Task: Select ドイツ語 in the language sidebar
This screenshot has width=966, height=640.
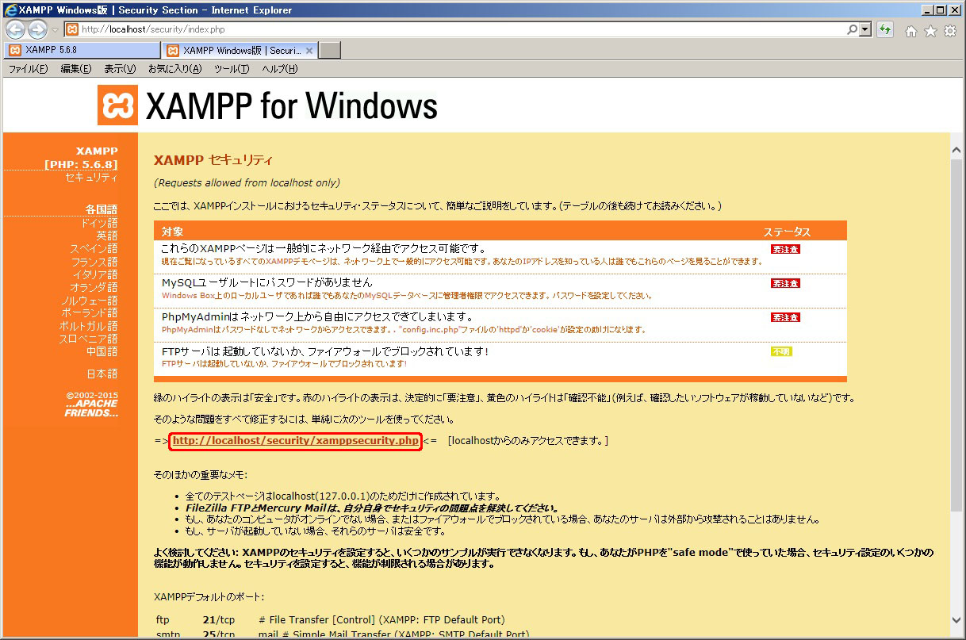Action: (98, 223)
